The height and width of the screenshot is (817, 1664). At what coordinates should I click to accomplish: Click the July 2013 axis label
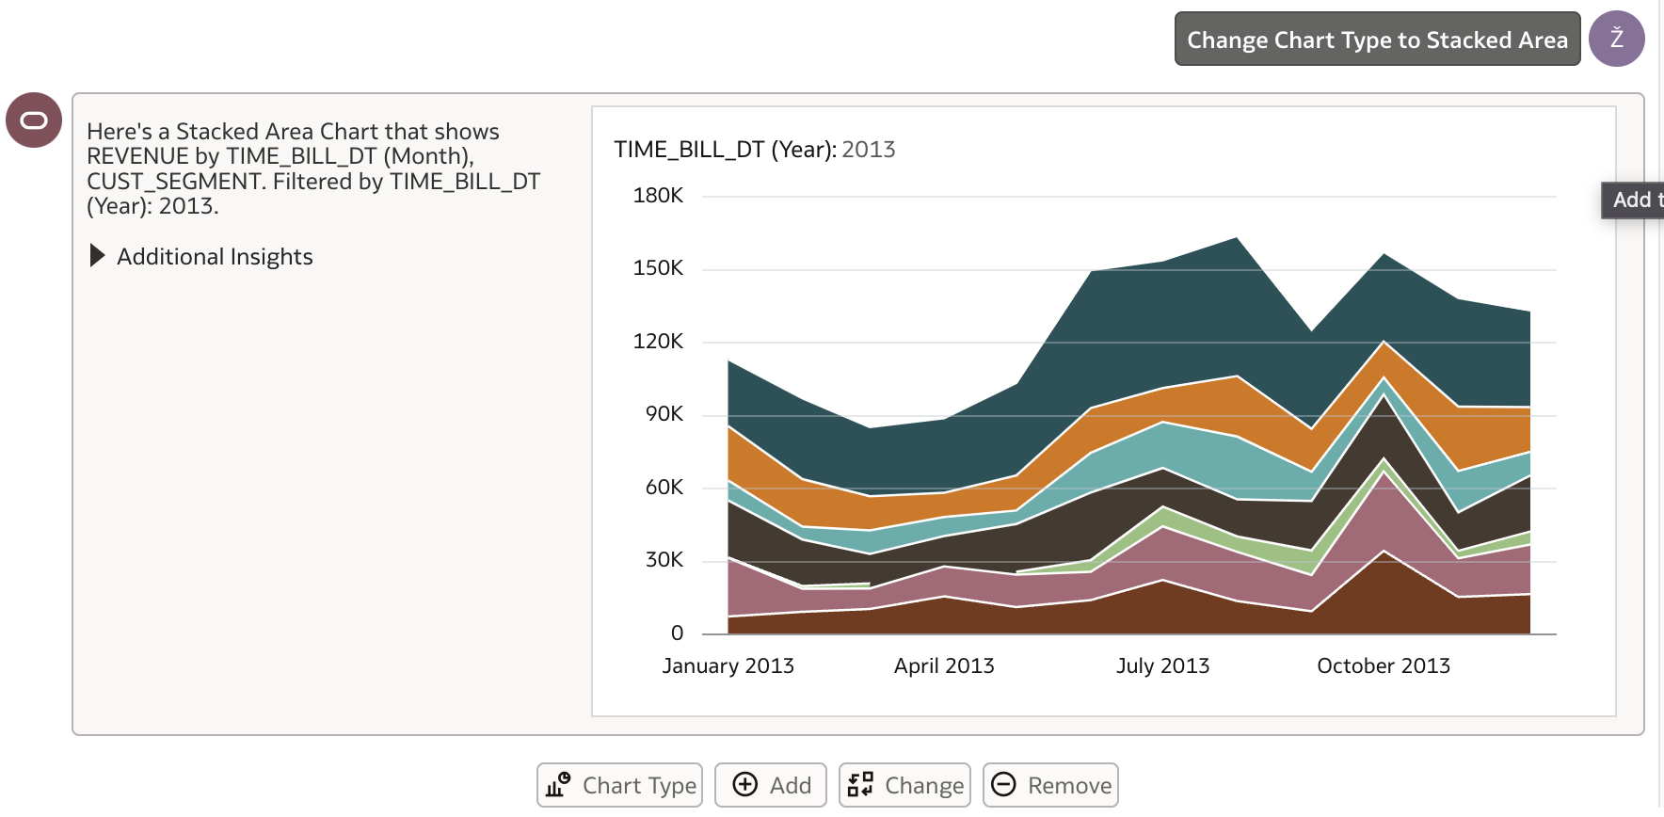[1163, 666]
